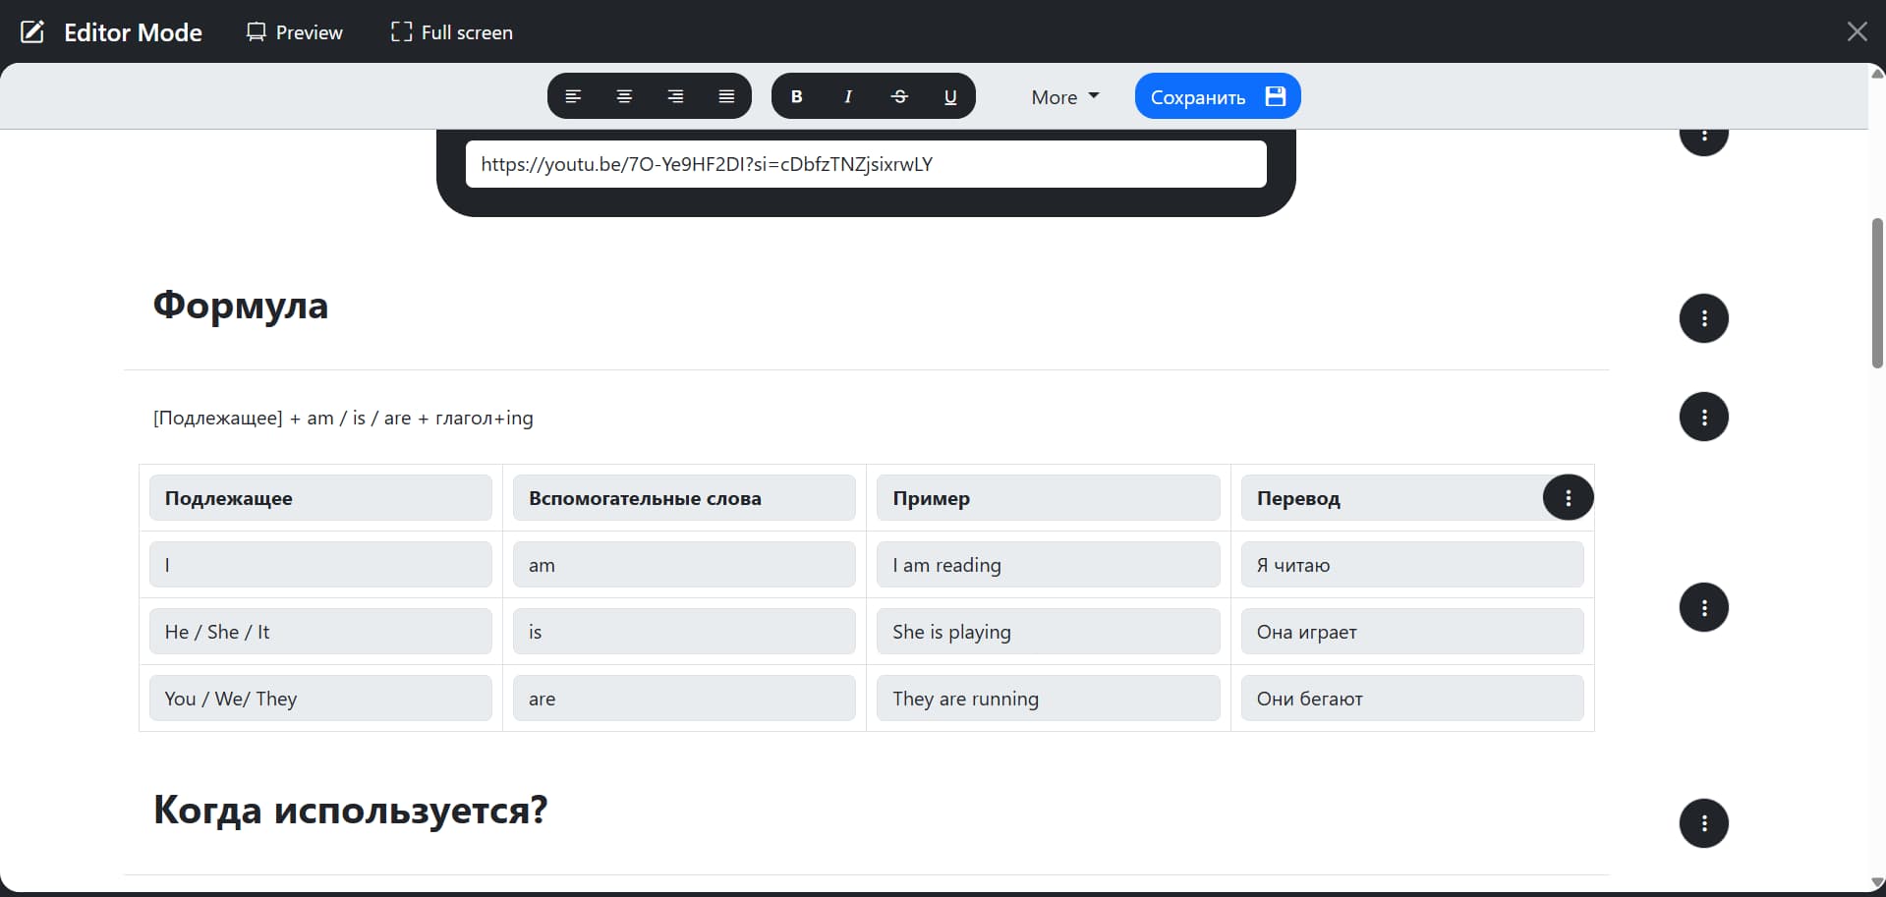Open options for the formula text block

pos(1703,418)
